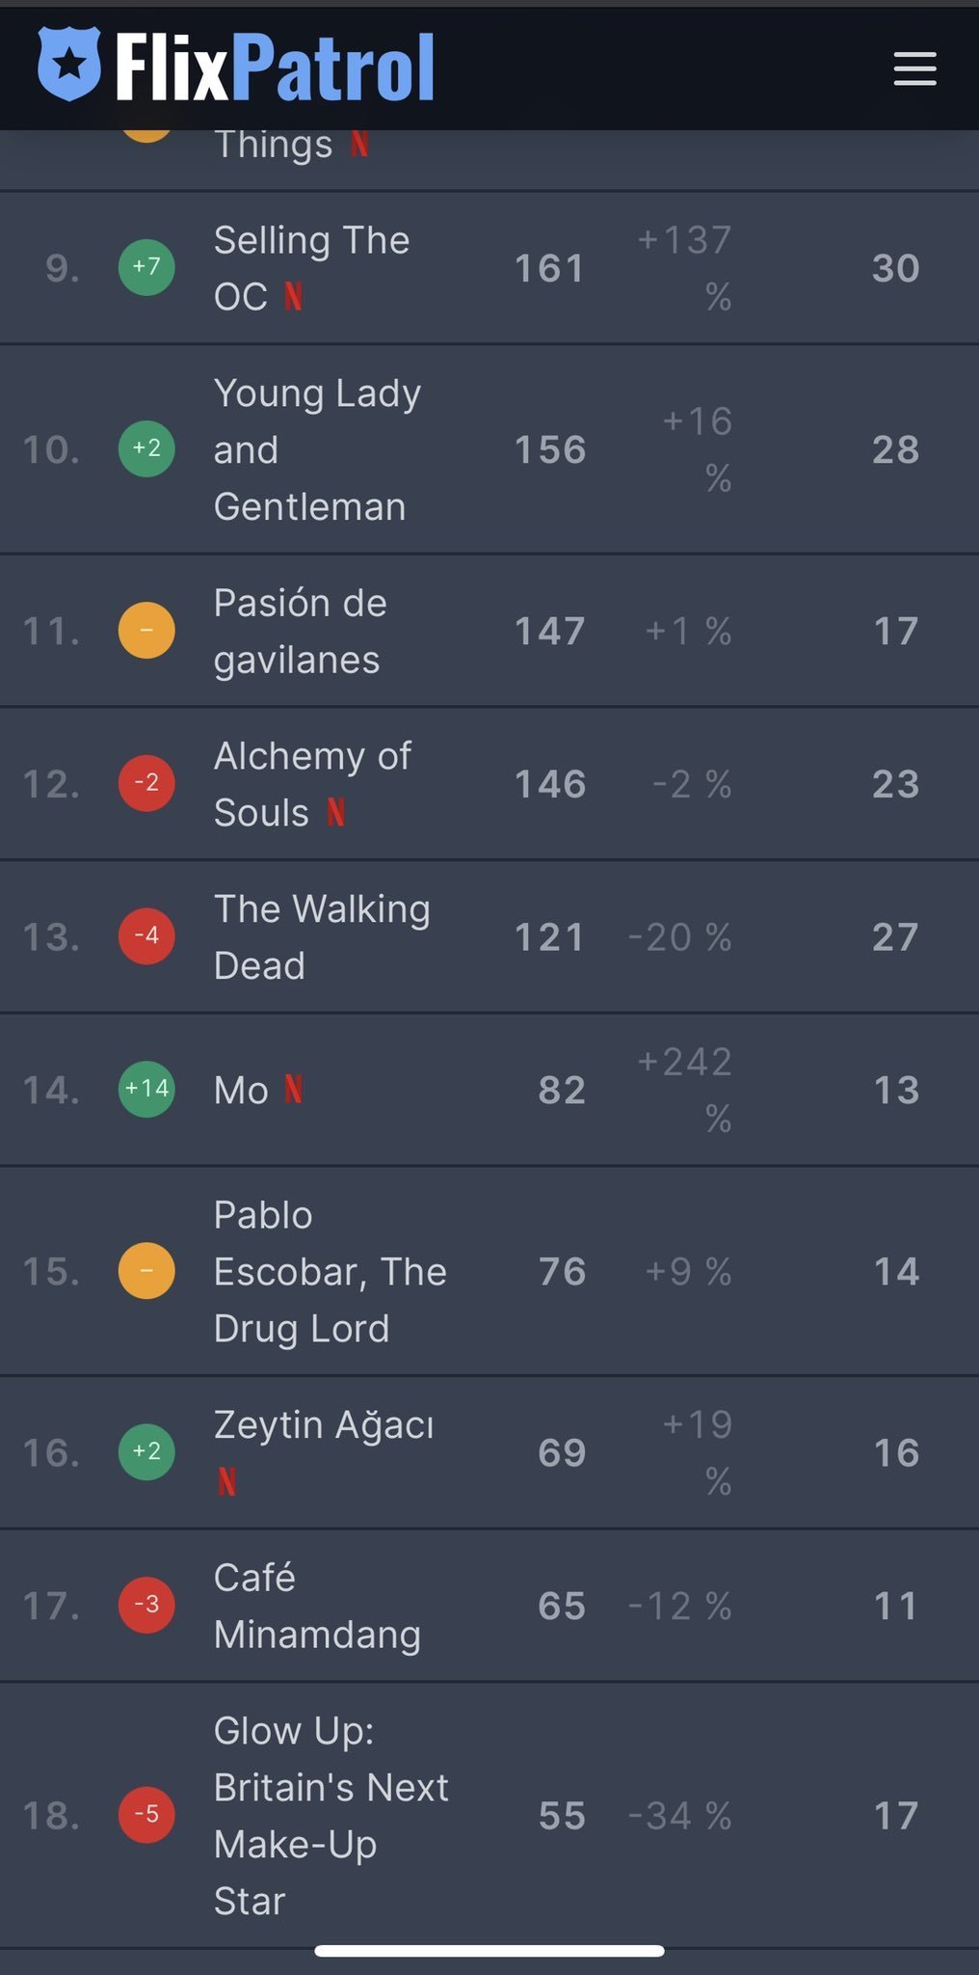This screenshot has width=979, height=1975.
Task: Click the Netflix icon beside Mo
Action: coord(294,1090)
